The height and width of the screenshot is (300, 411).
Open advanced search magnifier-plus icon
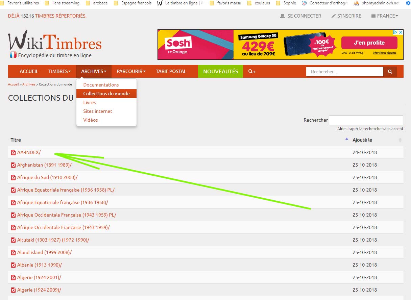[252, 71]
